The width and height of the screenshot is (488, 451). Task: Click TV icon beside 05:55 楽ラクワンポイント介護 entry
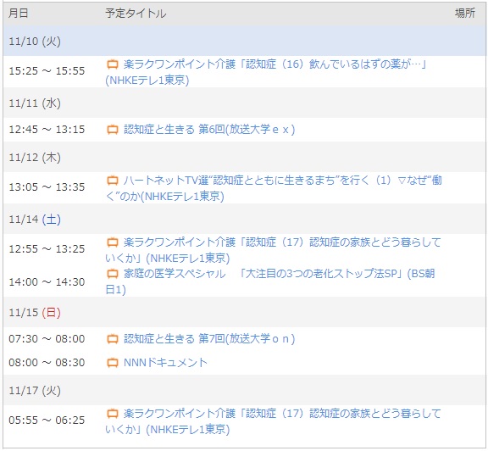tap(113, 414)
